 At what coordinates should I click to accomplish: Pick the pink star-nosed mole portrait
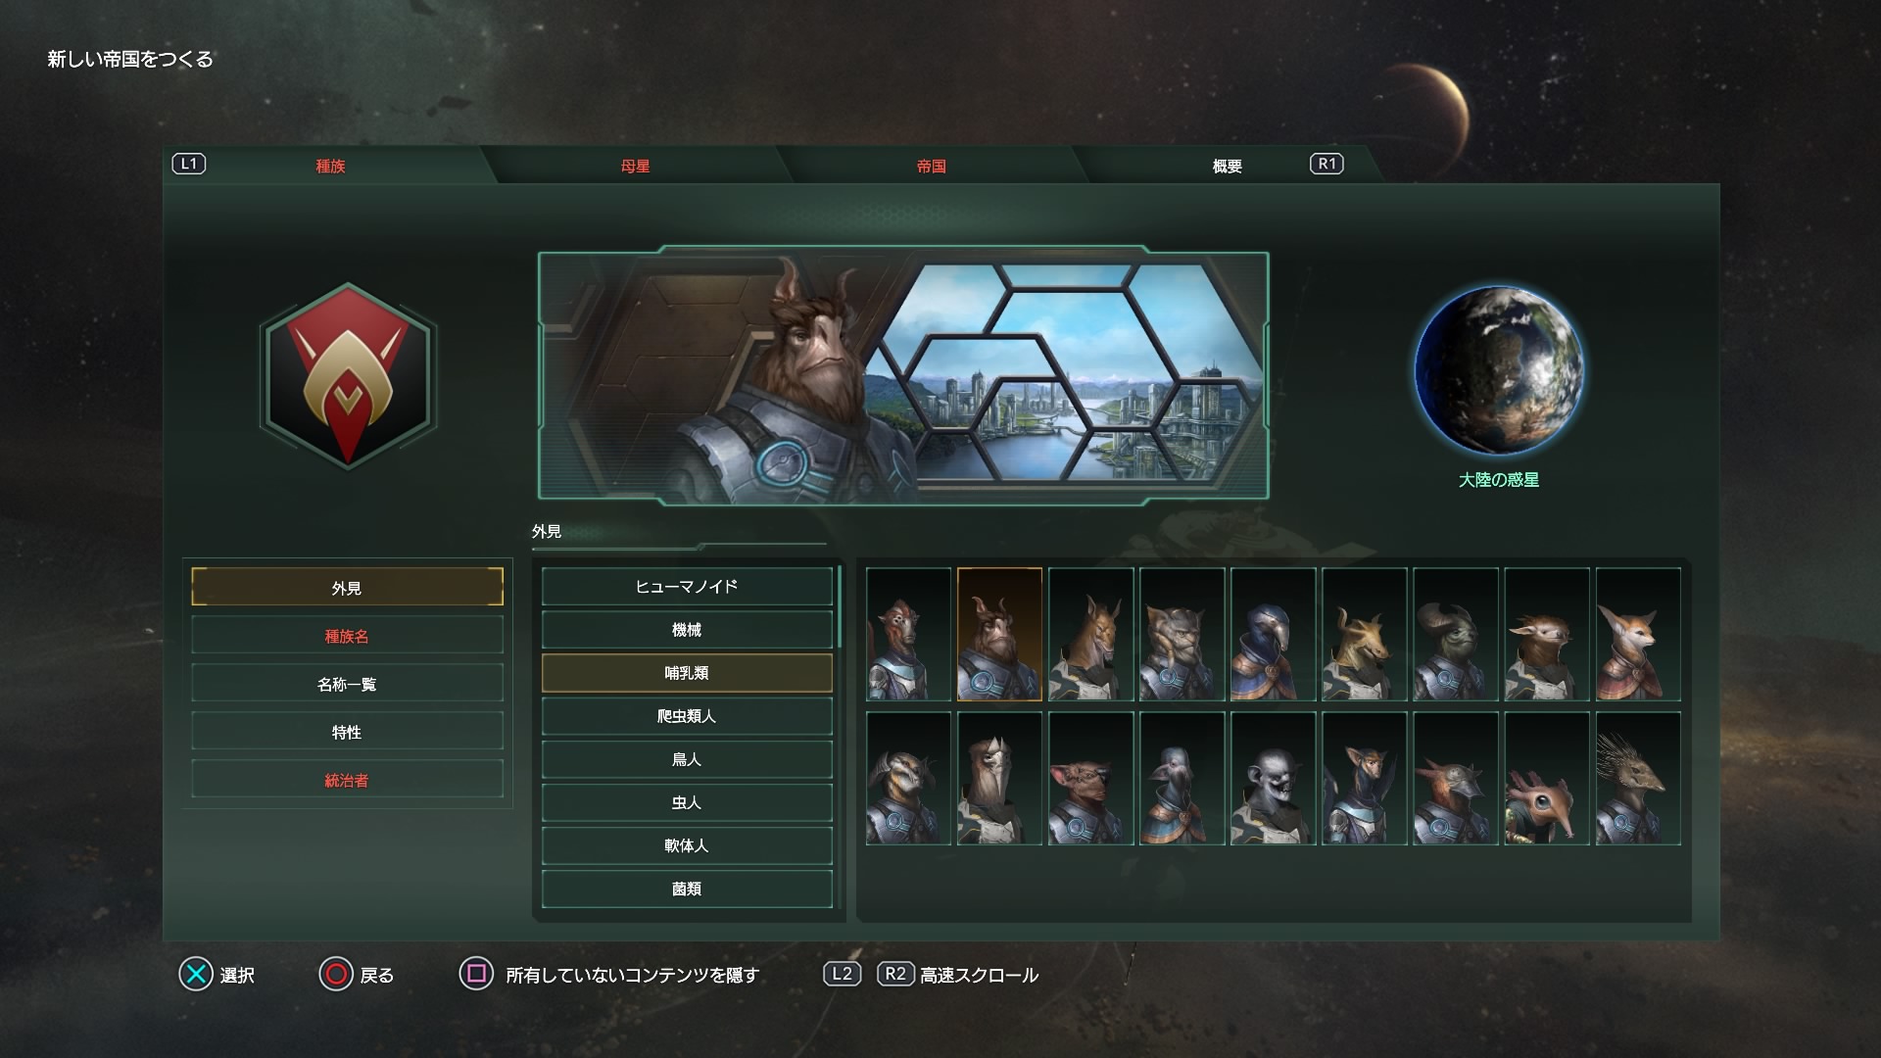click(x=1547, y=779)
